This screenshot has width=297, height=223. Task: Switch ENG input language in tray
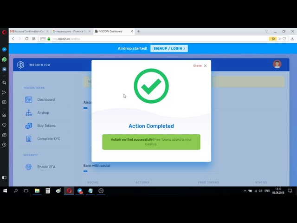(x=267, y=191)
